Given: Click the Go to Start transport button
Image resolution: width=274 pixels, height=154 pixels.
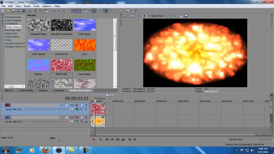Looking at the screenshot, I should pyautogui.click(x=130, y=139).
